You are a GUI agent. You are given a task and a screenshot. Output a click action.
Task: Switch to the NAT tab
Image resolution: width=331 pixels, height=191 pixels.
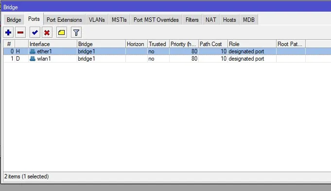[210, 20]
